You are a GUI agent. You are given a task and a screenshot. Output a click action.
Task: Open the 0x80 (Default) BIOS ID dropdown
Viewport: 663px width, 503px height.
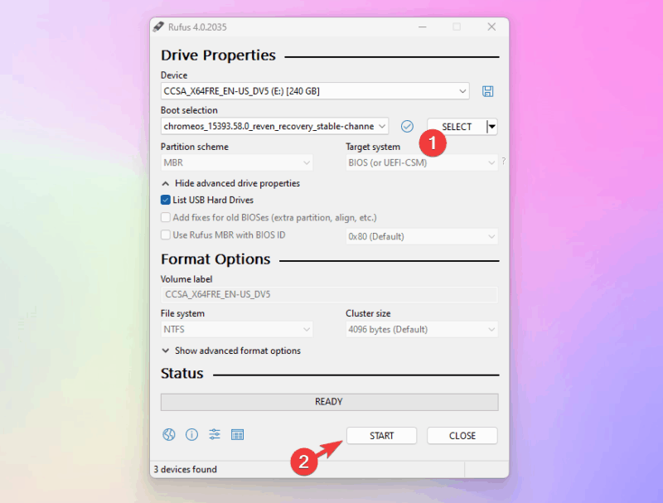click(x=422, y=236)
